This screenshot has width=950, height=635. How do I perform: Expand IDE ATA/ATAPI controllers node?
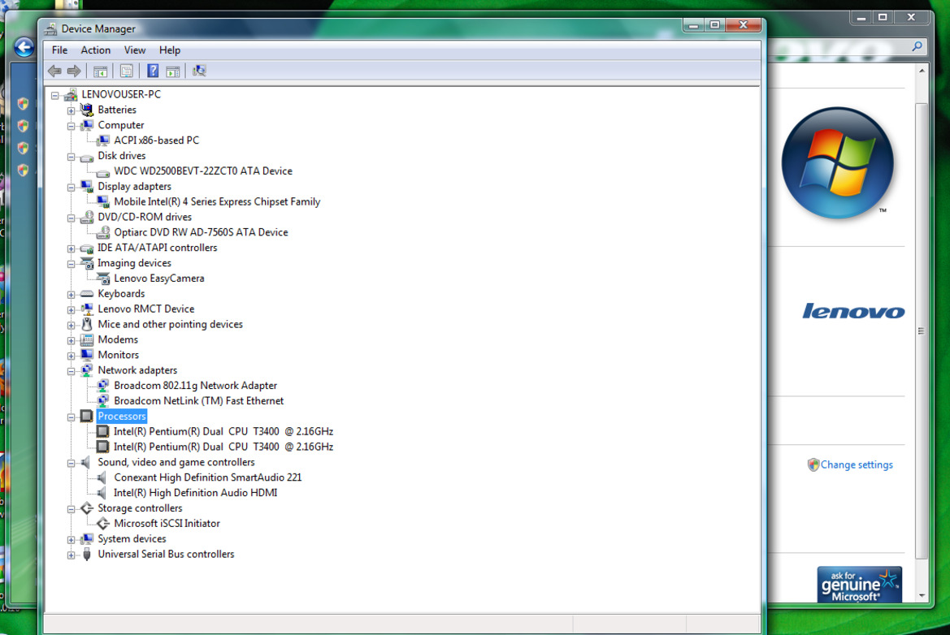pyautogui.click(x=71, y=248)
